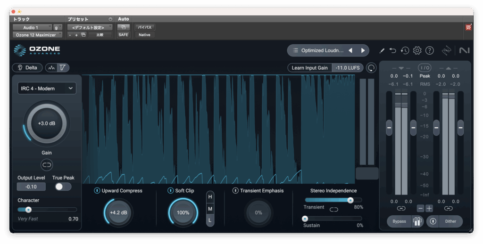Click the pencil edit icon beside preset
The width and height of the screenshot is (483, 244).
tap(382, 50)
